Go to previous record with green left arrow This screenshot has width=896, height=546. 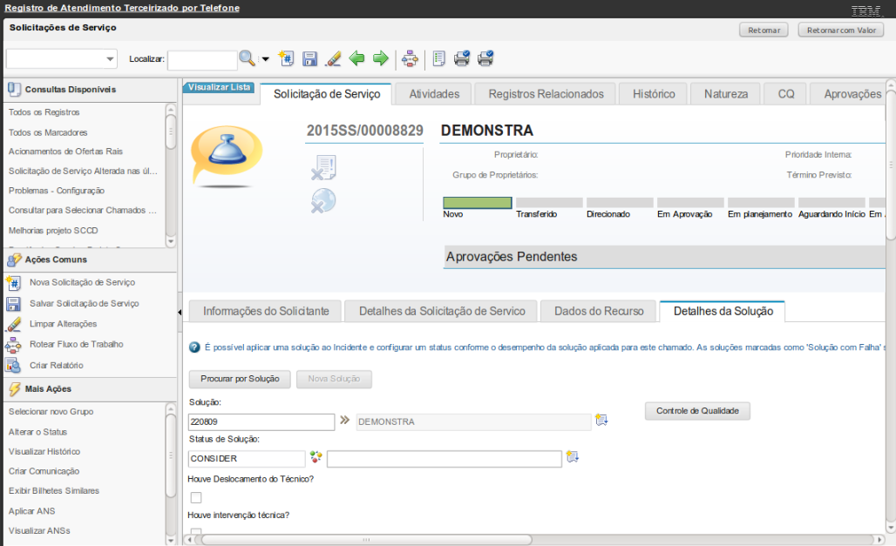click(x=356, y=58)
